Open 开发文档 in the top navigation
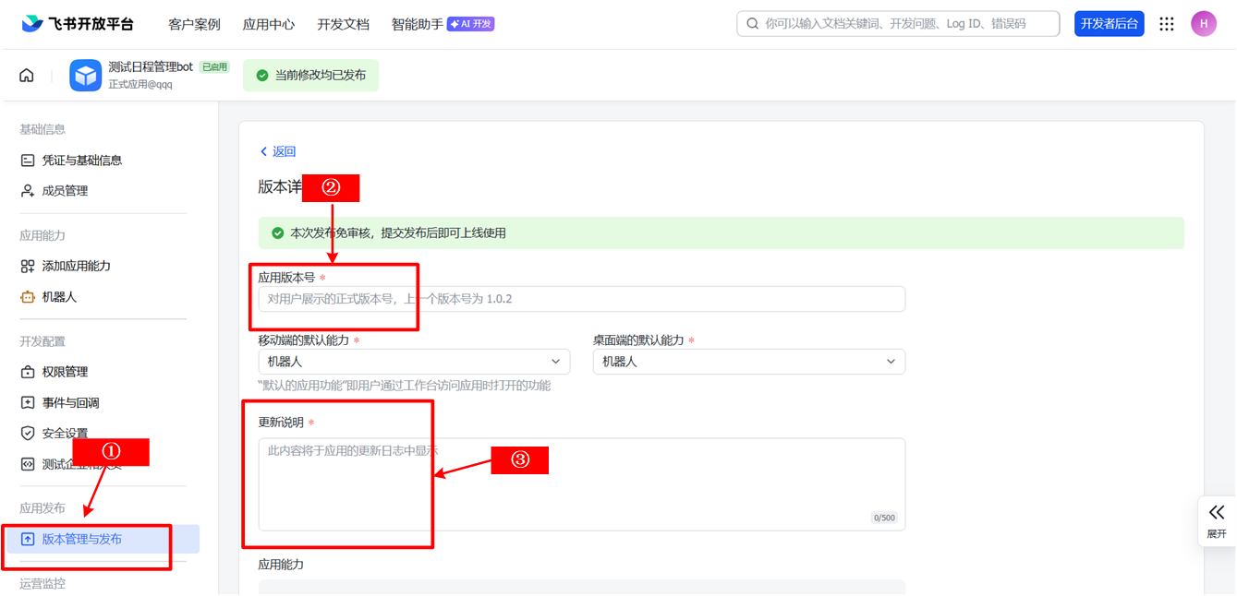1237x596 pixels. tap(343, 25)
